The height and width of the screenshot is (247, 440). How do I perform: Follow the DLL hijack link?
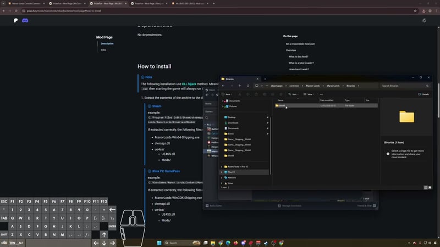click(189, 84)
